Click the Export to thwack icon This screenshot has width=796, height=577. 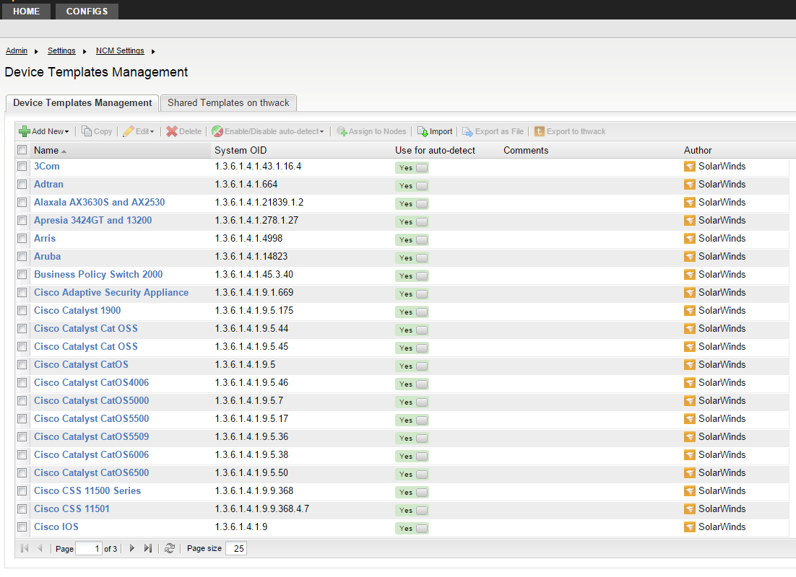pyautogui.click(x=539, y=131)
